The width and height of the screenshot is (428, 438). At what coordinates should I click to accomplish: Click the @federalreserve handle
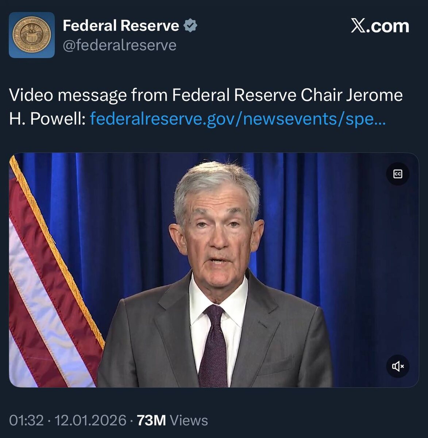[x=120, y=45]
